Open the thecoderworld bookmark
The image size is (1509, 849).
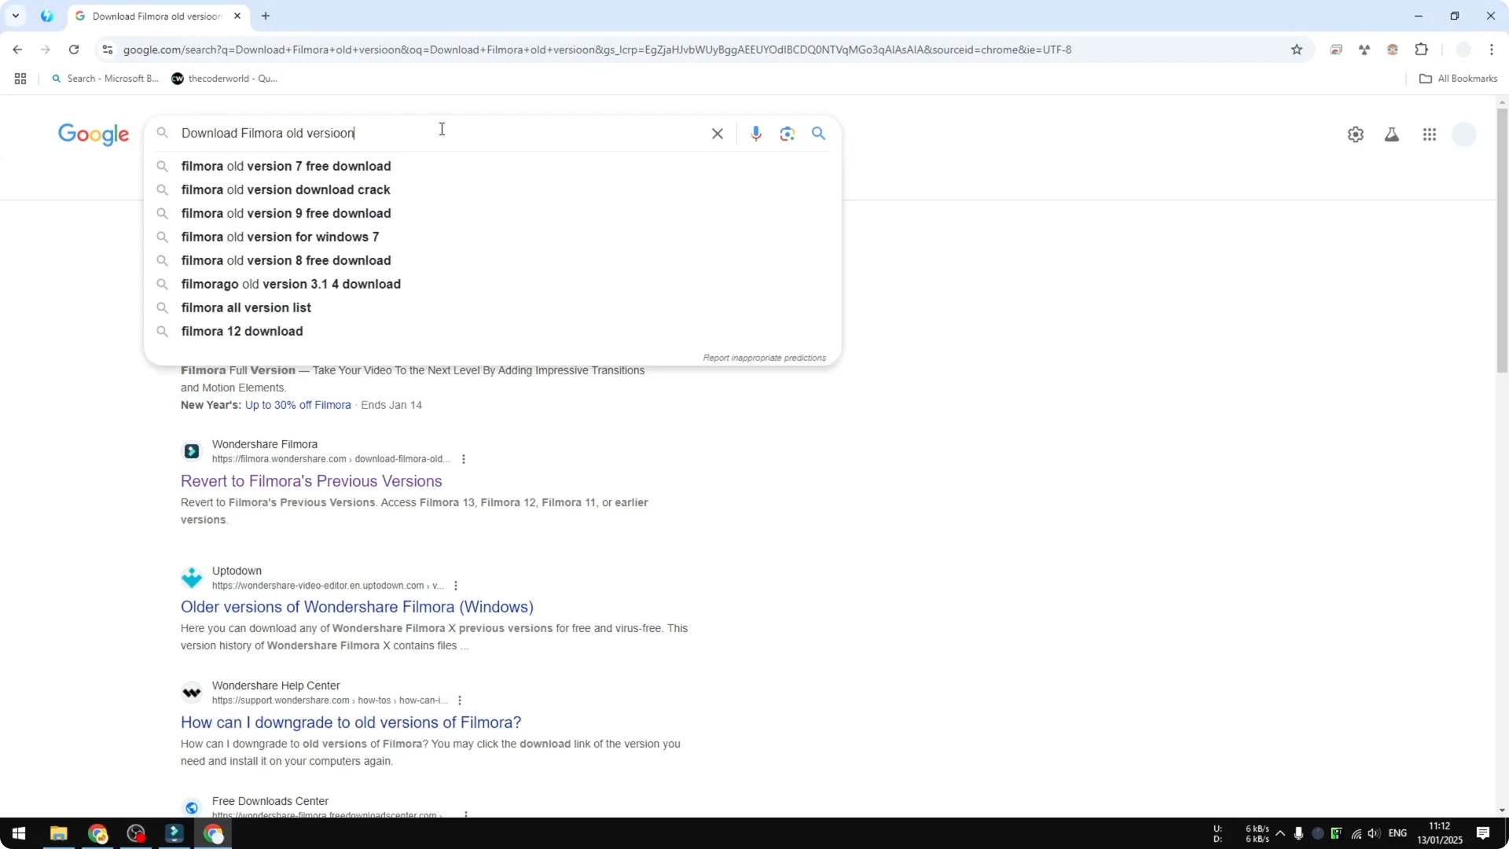tap(225, 79)
